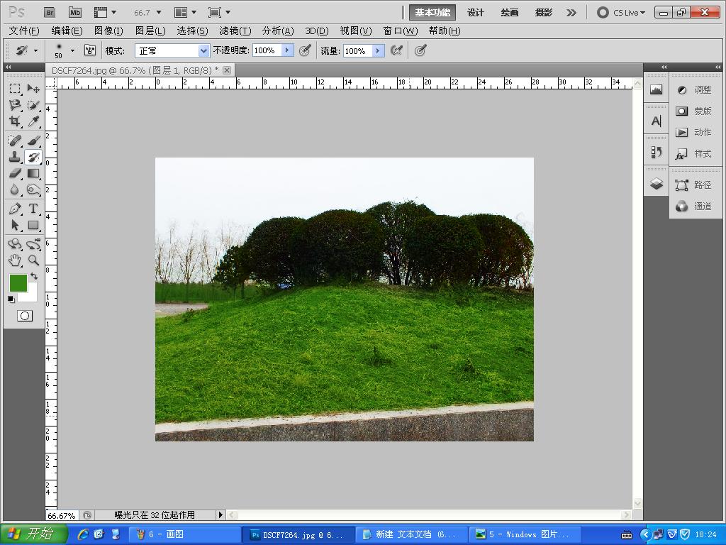
Task: Select the Gradient tool
Action: click(33, 173)
